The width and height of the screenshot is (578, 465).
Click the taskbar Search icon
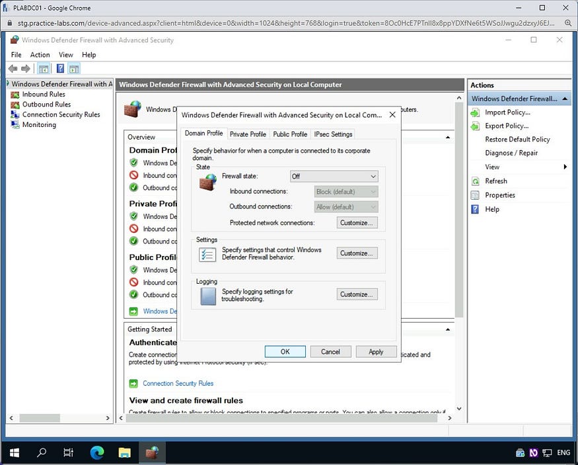42,452
